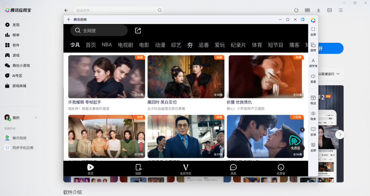Expand the 以极速运行 dropdown
This screenshot has width=370, height=196.
[x=338, y=74]
